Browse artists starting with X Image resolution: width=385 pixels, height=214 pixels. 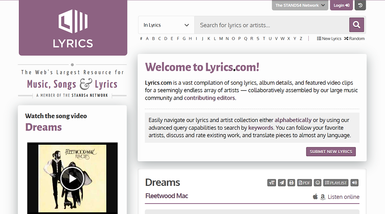[289, 38]
